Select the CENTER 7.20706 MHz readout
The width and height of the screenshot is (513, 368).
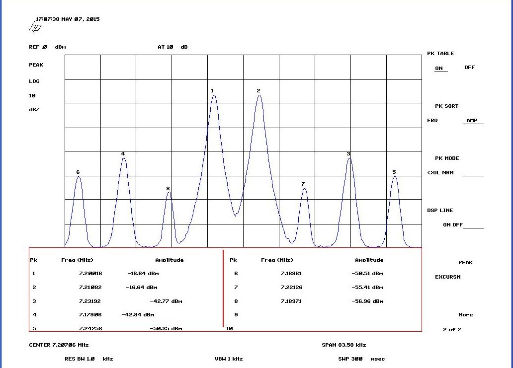(59, 345)
